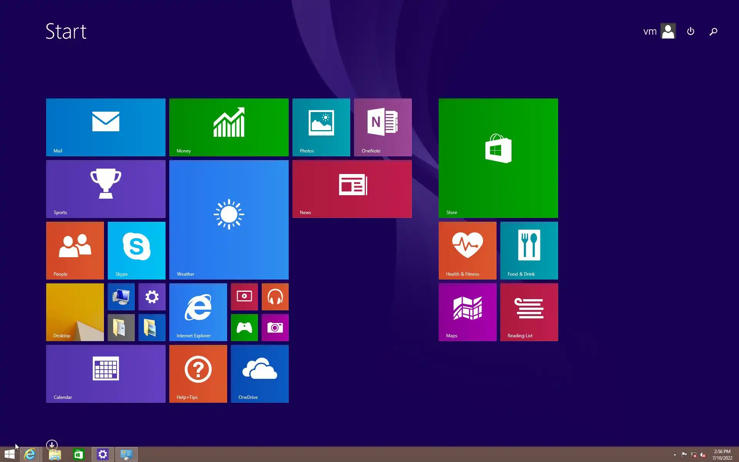Open the Mail tile
739x462 pixels.
105,127
